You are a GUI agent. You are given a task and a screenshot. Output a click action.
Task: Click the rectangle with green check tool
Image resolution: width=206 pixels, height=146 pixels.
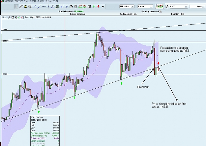point(57,7)
